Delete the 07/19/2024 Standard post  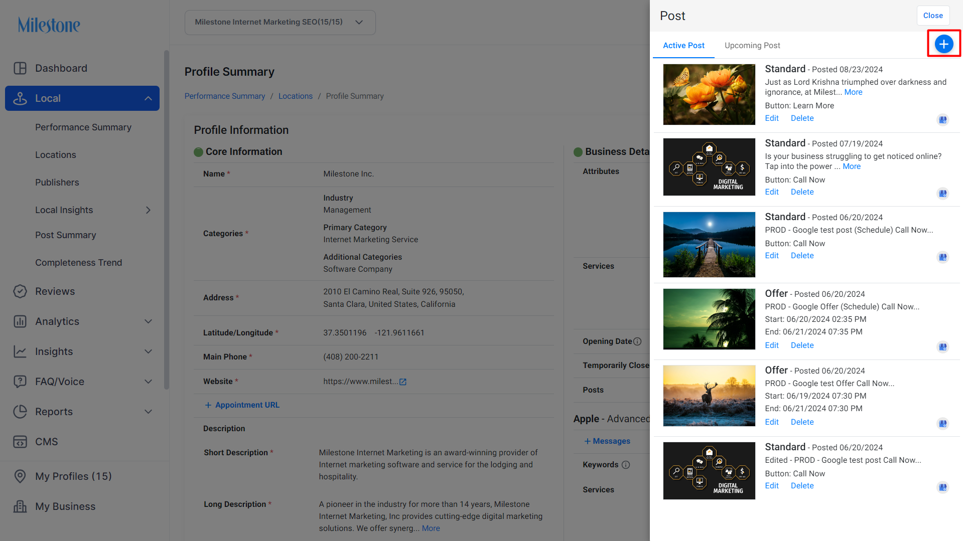(802, 192)
